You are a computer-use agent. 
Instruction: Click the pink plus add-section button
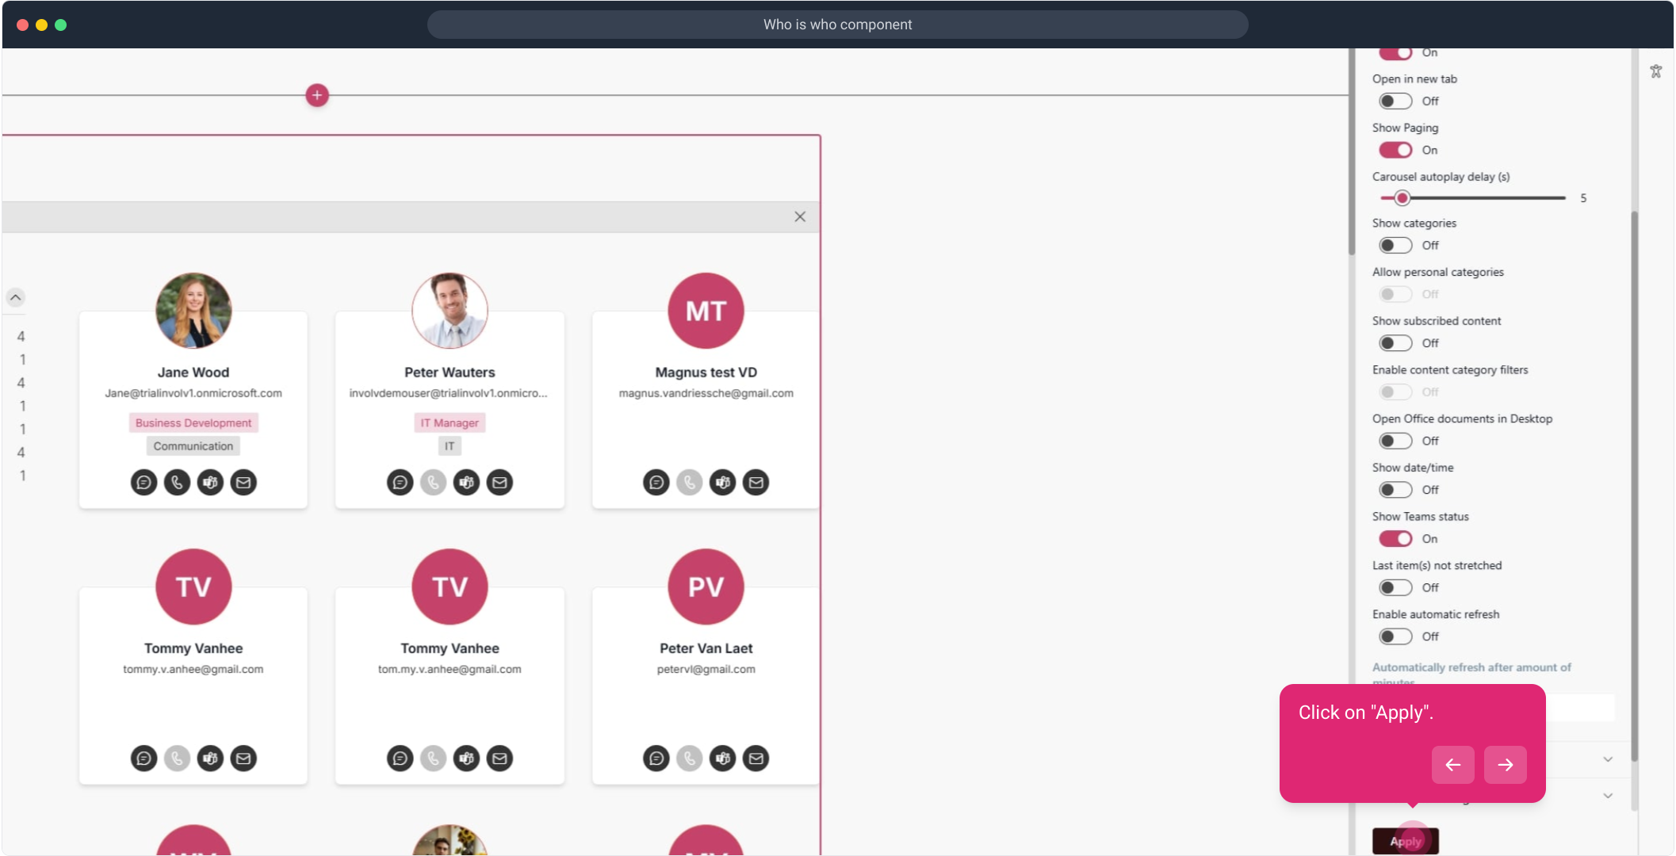click(317, 96)
